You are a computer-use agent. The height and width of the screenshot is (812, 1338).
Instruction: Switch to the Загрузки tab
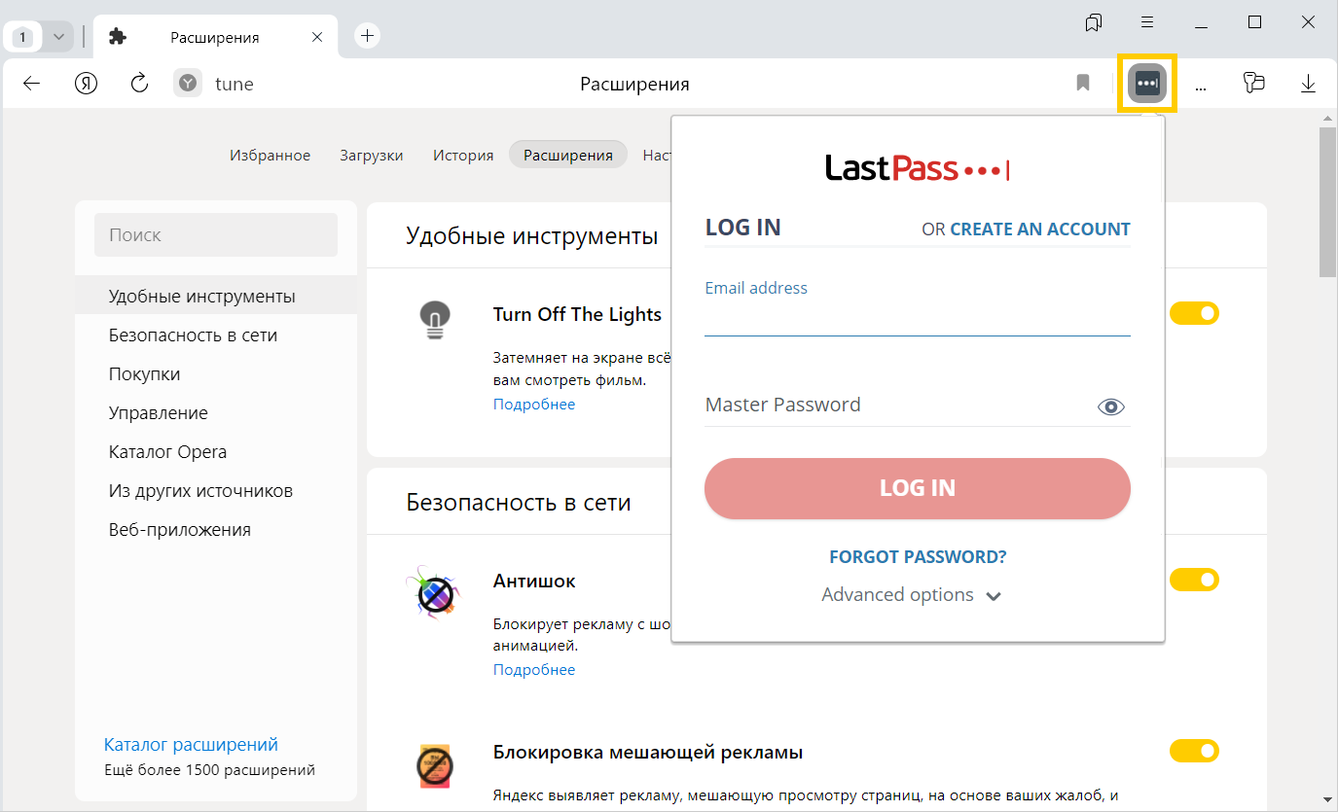pyautogui.click(x=371, y=156)
